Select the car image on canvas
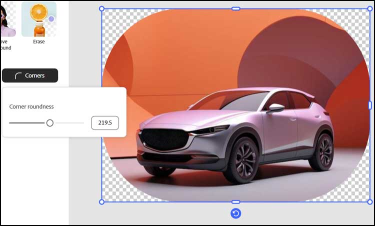Screen dimensions: 375x226 tap(235, 105)
